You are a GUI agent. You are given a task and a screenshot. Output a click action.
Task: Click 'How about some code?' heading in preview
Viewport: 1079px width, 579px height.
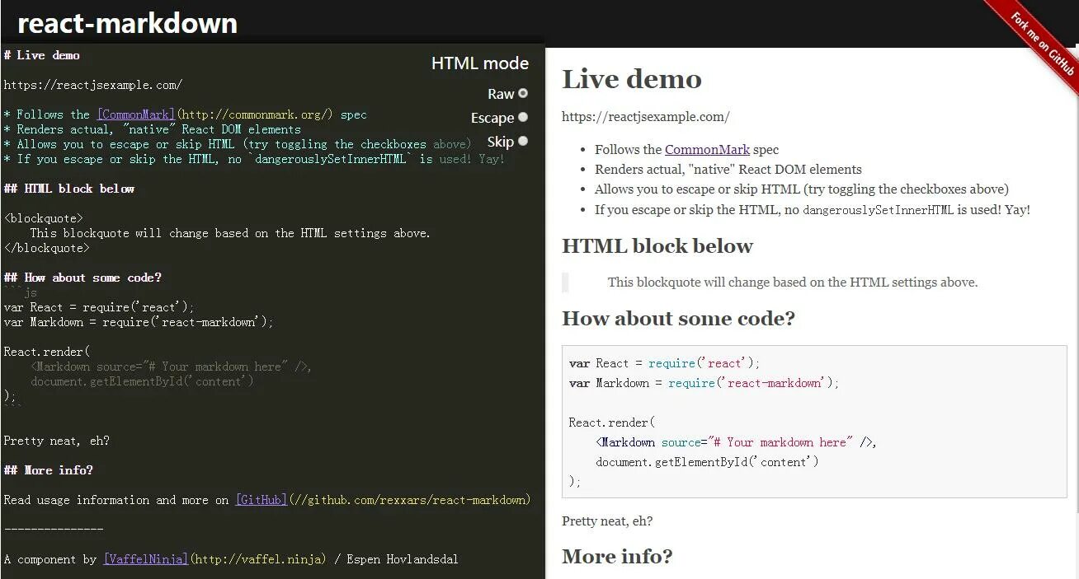(x=678, y=319)
